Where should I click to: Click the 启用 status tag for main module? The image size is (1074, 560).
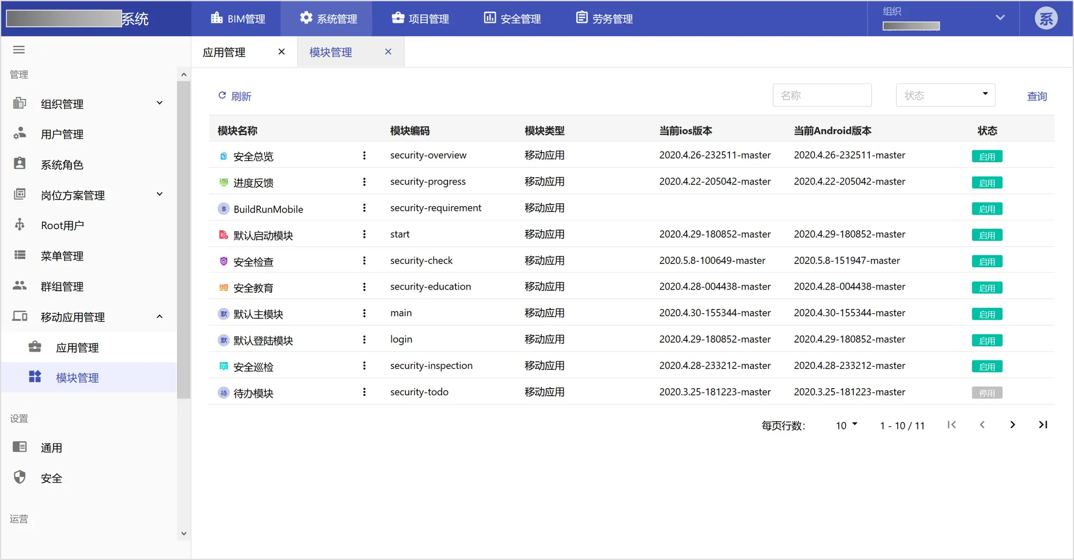(x=987, y=314)
